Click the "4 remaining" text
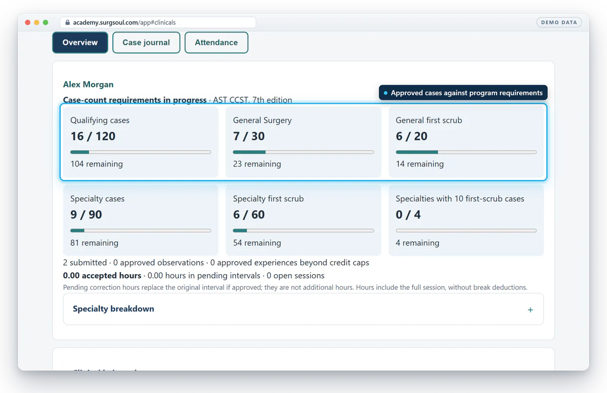 [x=417, y=243]
